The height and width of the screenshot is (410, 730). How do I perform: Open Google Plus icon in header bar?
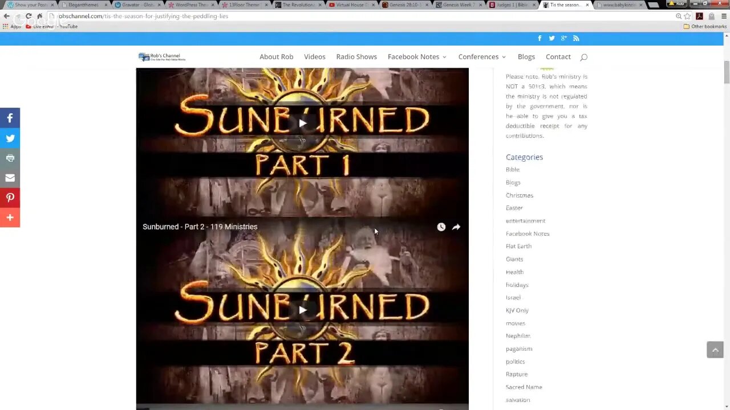pyautogui.click(x=563, y=38)
